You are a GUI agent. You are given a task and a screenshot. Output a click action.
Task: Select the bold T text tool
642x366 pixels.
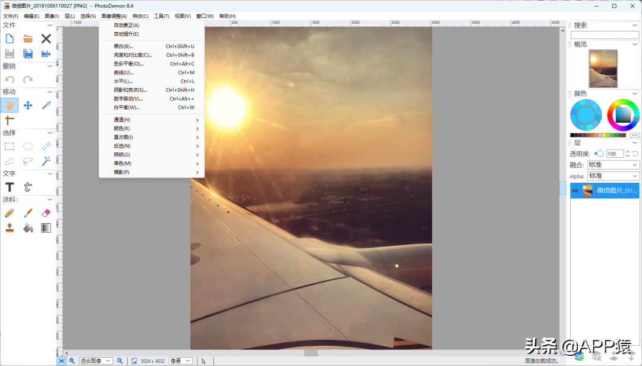pos(10,187)
